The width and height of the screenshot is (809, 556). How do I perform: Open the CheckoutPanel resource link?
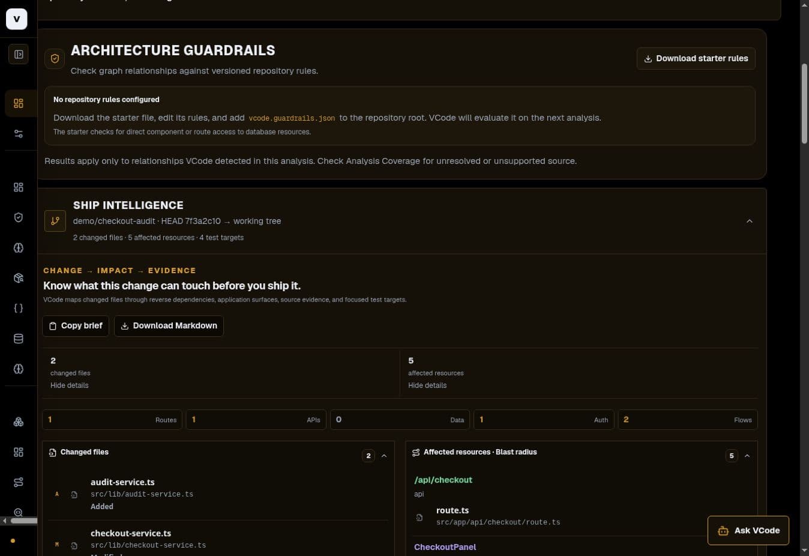[445, 548]
